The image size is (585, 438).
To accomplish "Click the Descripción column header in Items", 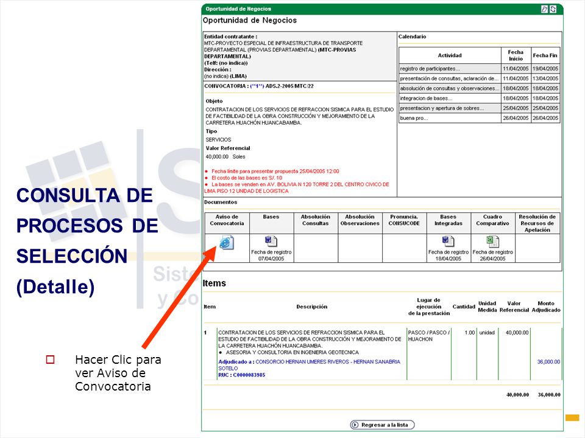I will (x=312, y=307).
